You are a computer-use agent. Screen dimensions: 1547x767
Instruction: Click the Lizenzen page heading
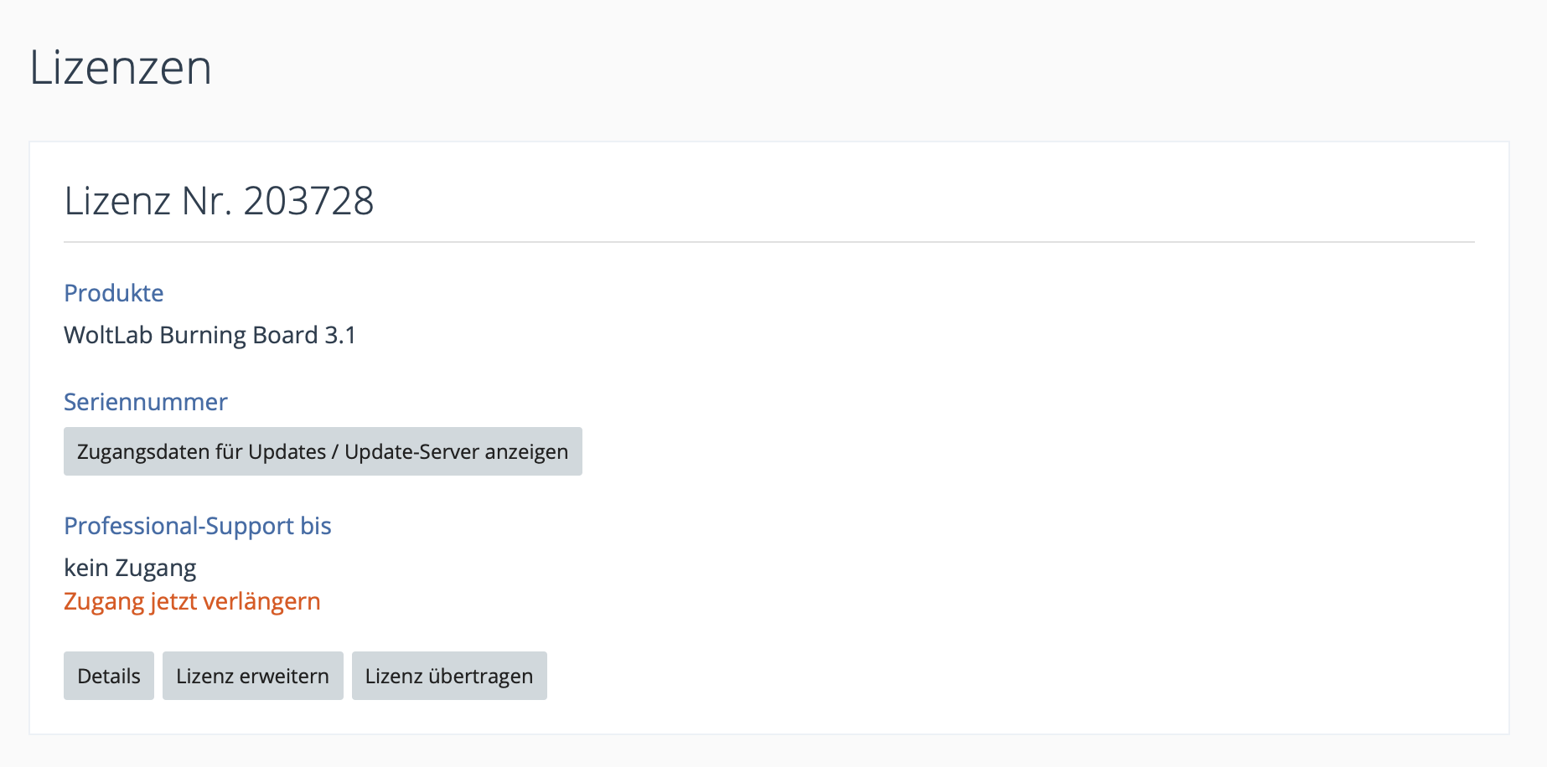pos(121,68)
